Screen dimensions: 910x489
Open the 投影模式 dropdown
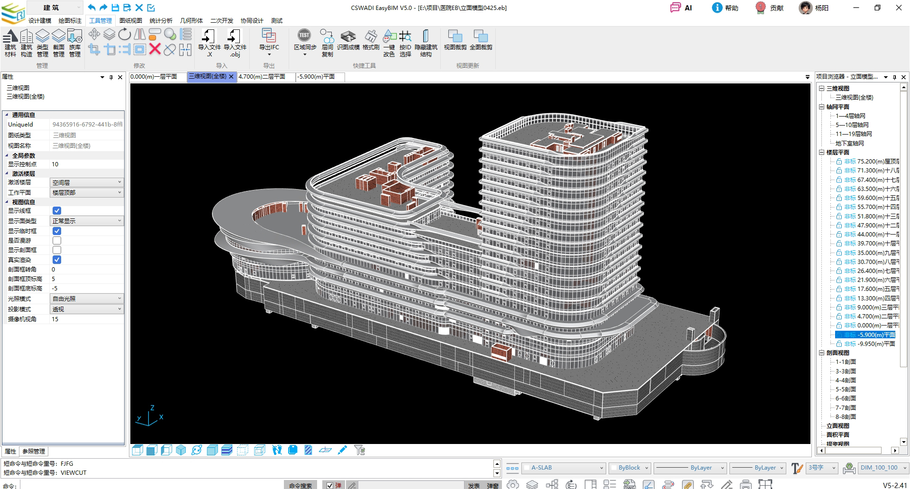pyautogui.click(x=86, y=309)
